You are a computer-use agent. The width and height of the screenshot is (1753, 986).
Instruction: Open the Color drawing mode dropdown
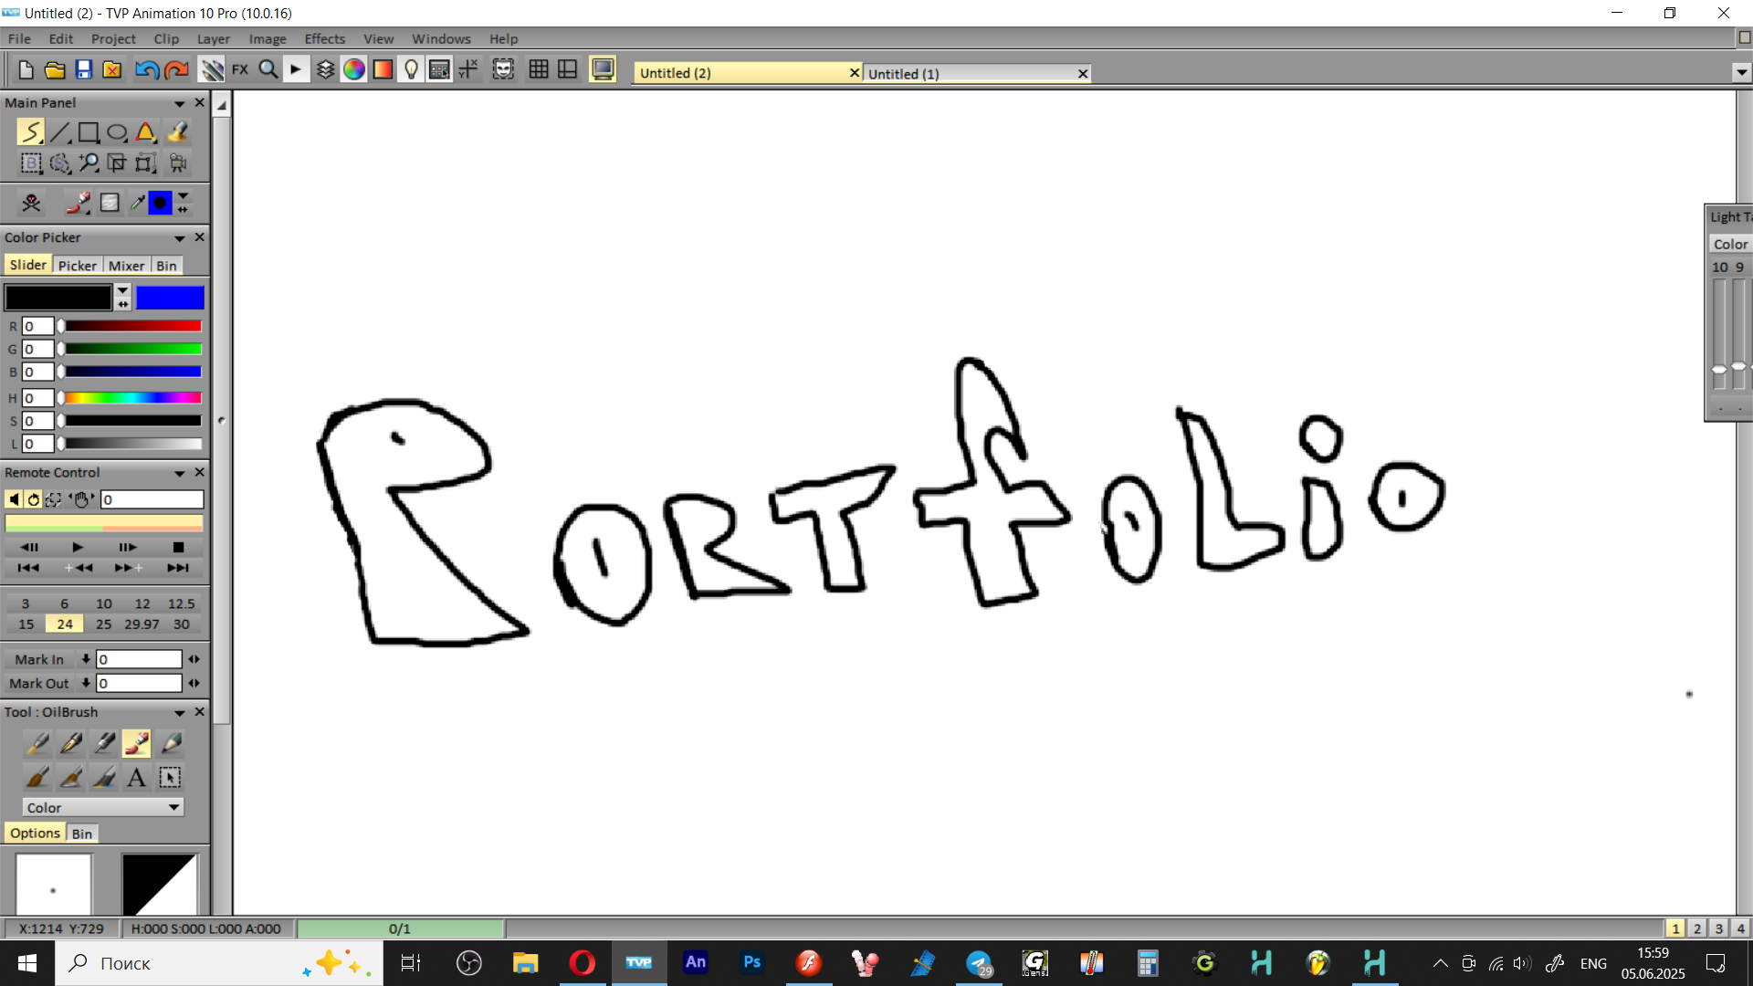[102, 808]
